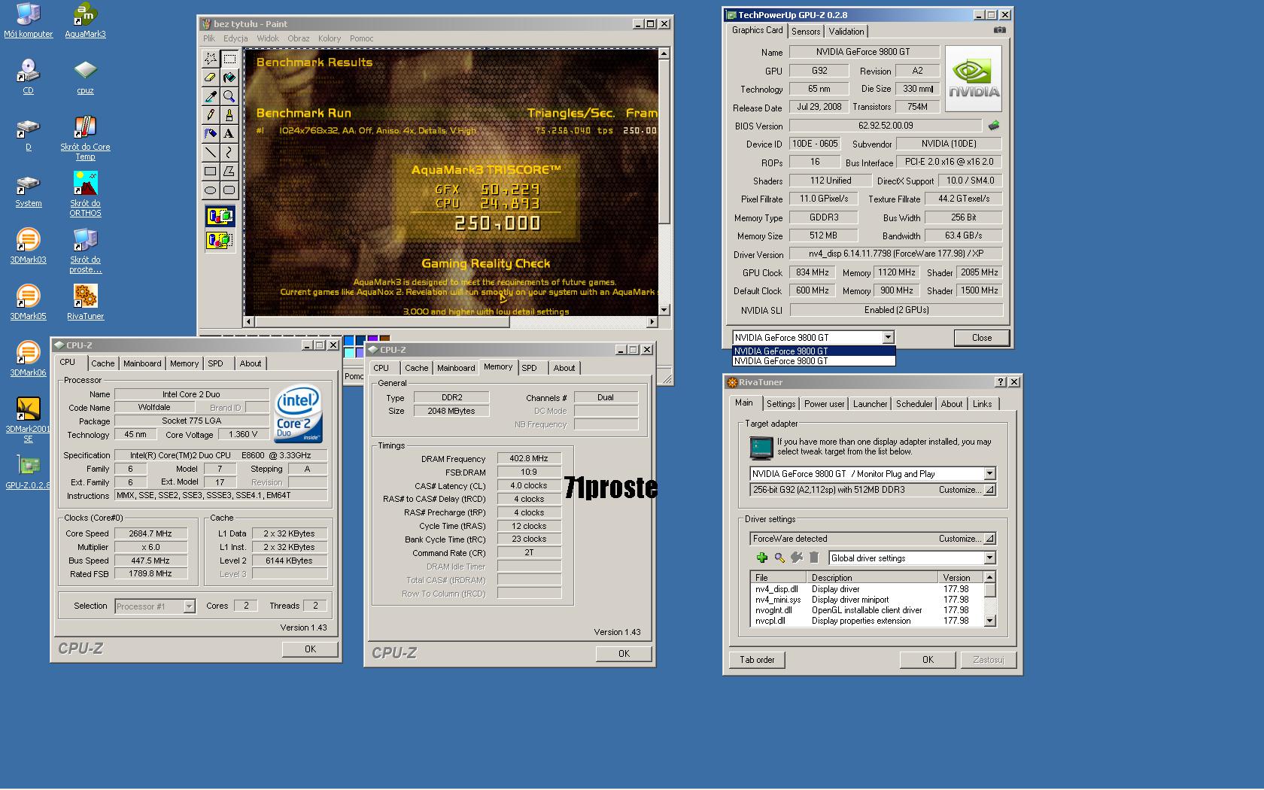Click the Description column header in RivaTuner
This screenshot has width=1264, height=790.
[x=873, y=578]
